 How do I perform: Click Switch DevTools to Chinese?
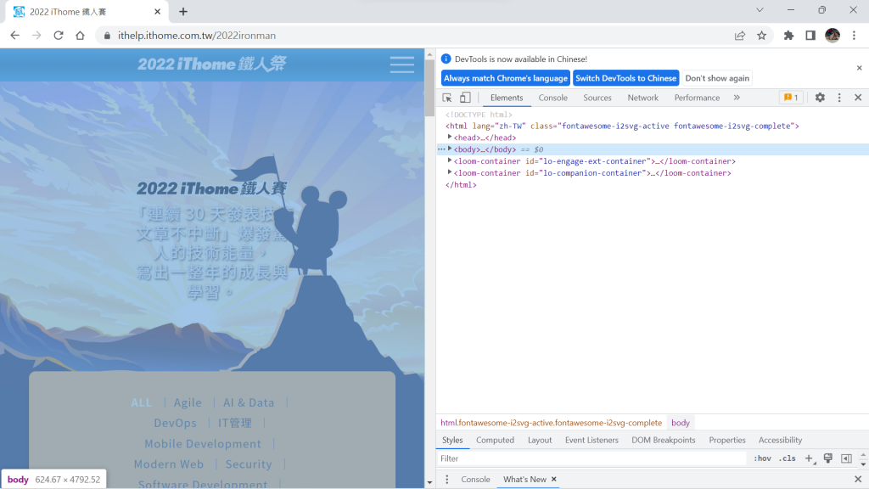[625, 78]
